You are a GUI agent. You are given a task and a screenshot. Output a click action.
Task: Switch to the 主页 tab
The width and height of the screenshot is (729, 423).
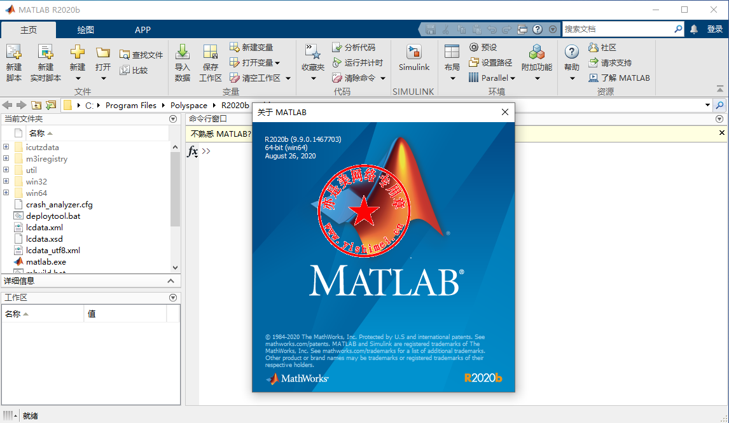pyautogui.click(x=29, y=30)
